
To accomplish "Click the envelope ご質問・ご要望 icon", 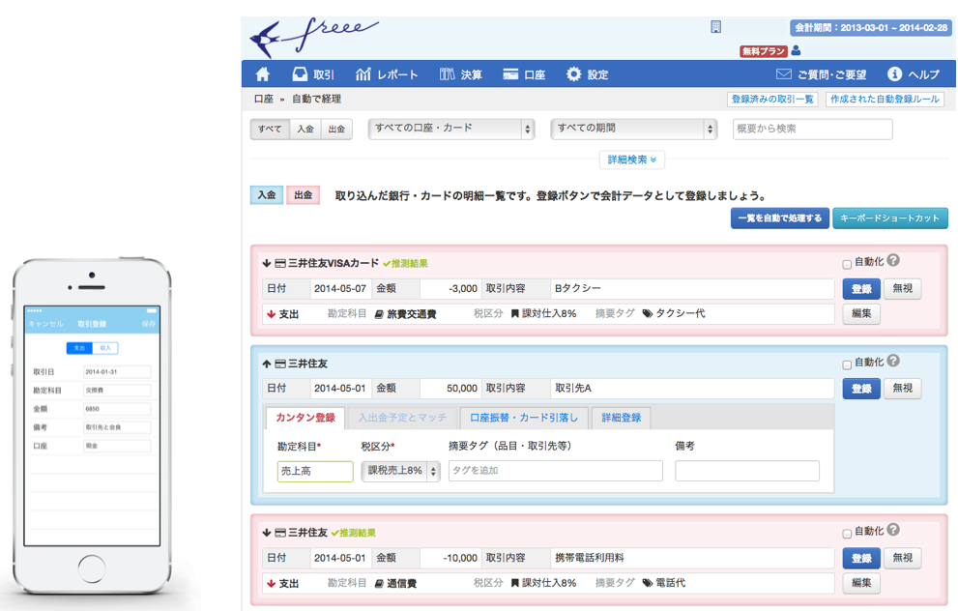I will click(x=784, y=74).
